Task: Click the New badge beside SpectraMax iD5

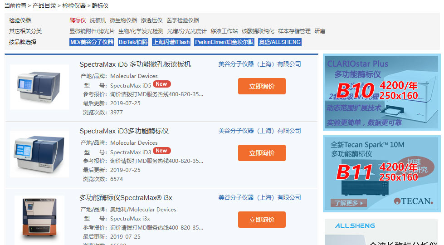Action: (161, 84)
